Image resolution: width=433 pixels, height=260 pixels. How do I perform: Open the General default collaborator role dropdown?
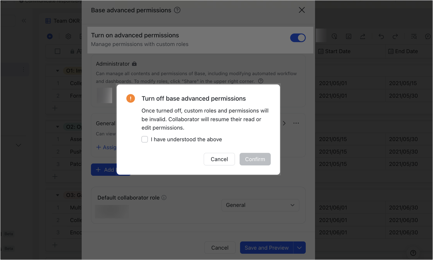click(x=260, y=205)
